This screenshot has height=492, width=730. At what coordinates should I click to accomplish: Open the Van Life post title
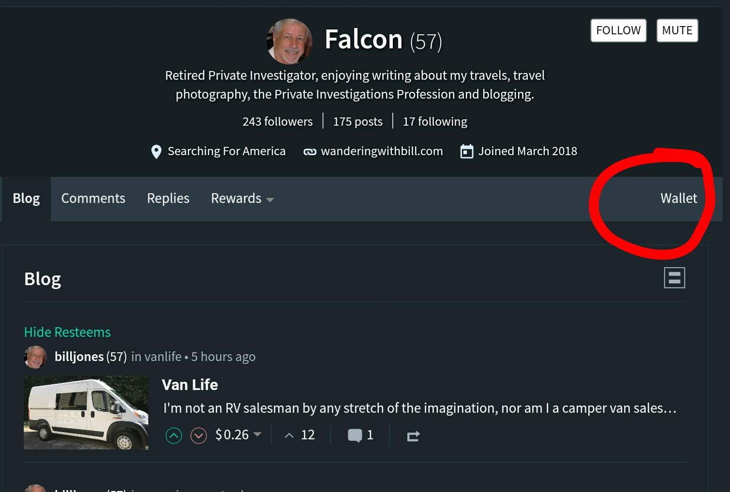pos(190,385)
